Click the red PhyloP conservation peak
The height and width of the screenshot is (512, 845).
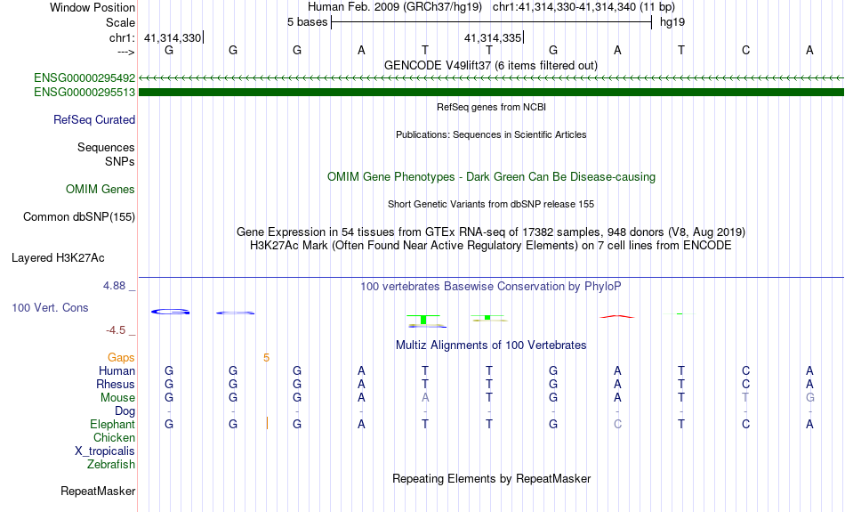617,317
